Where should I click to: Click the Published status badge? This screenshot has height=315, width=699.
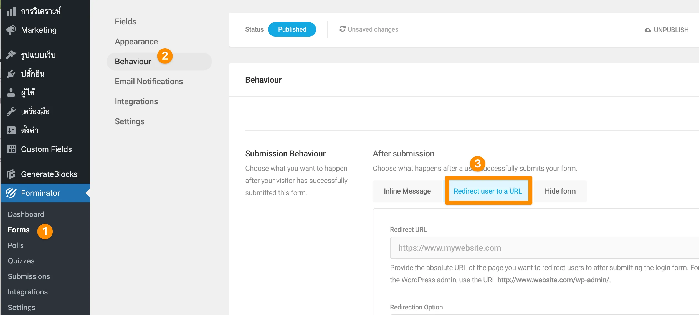click(292, 29)
